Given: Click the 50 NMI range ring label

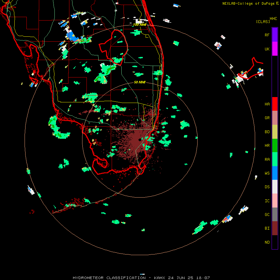Looking at the screenshot, I should pos(140,82).
